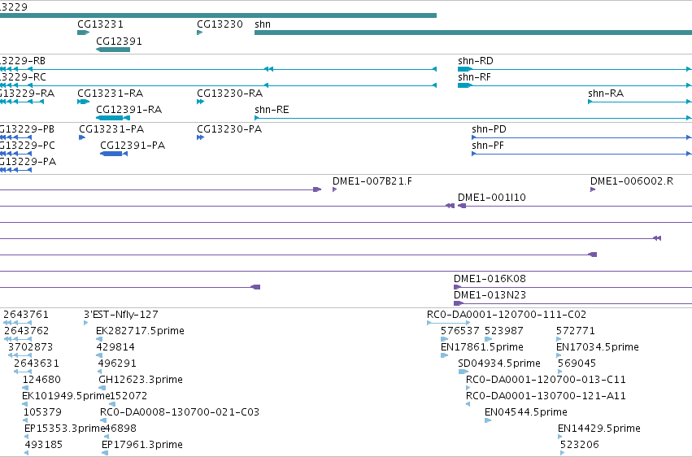
Task: Click the RC0-DA0001-120700-111-C02 EST arrow
Action: (448, 323)
